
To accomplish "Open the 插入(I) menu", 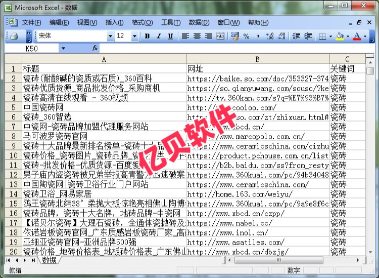I will pos(115,22).
